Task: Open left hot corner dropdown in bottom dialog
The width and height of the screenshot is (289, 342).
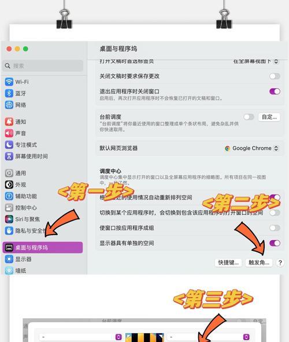Action: (80, 337)
